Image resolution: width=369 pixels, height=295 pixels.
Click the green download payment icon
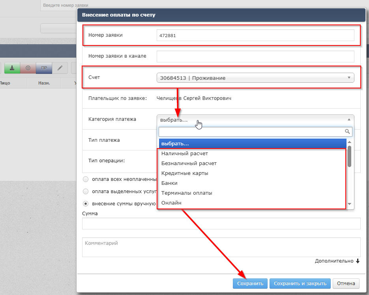coord(12,68)
